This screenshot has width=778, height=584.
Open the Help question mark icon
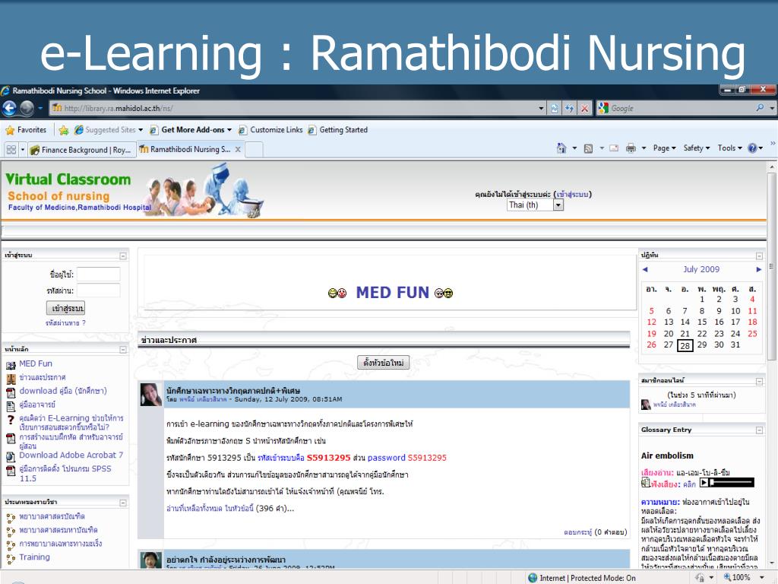click(752, 148)
